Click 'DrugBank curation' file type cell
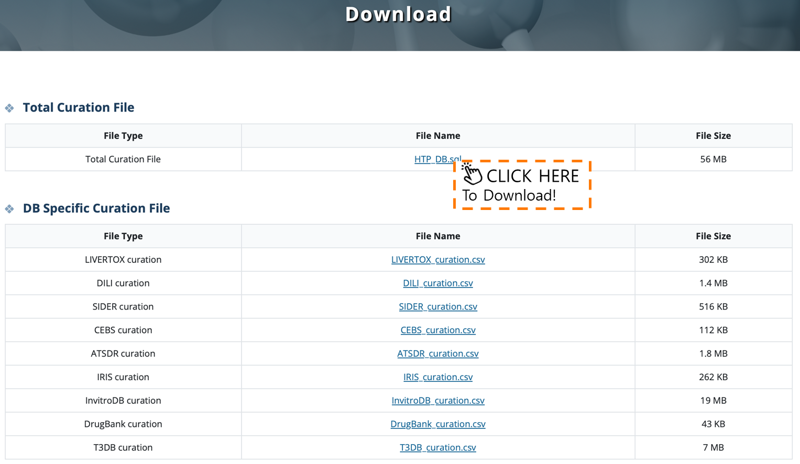 point(123,424)
